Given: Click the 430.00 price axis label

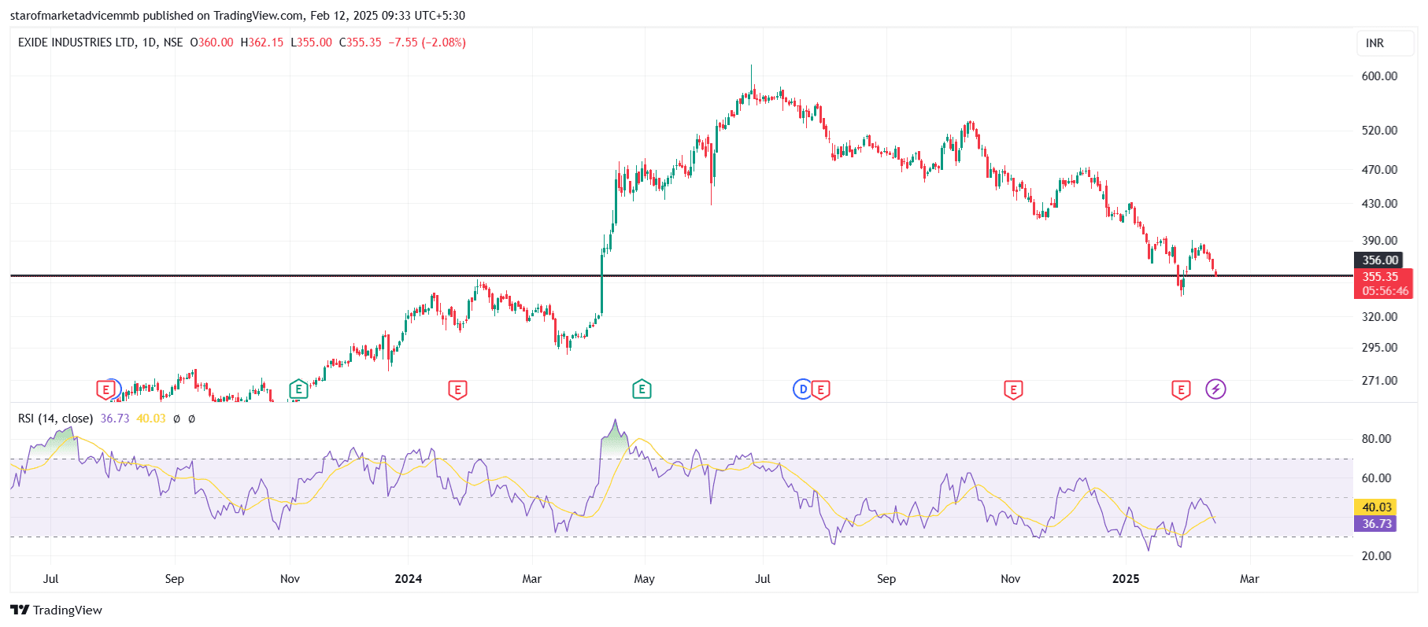Looking at the screenshot, I should pos(1380,204).
